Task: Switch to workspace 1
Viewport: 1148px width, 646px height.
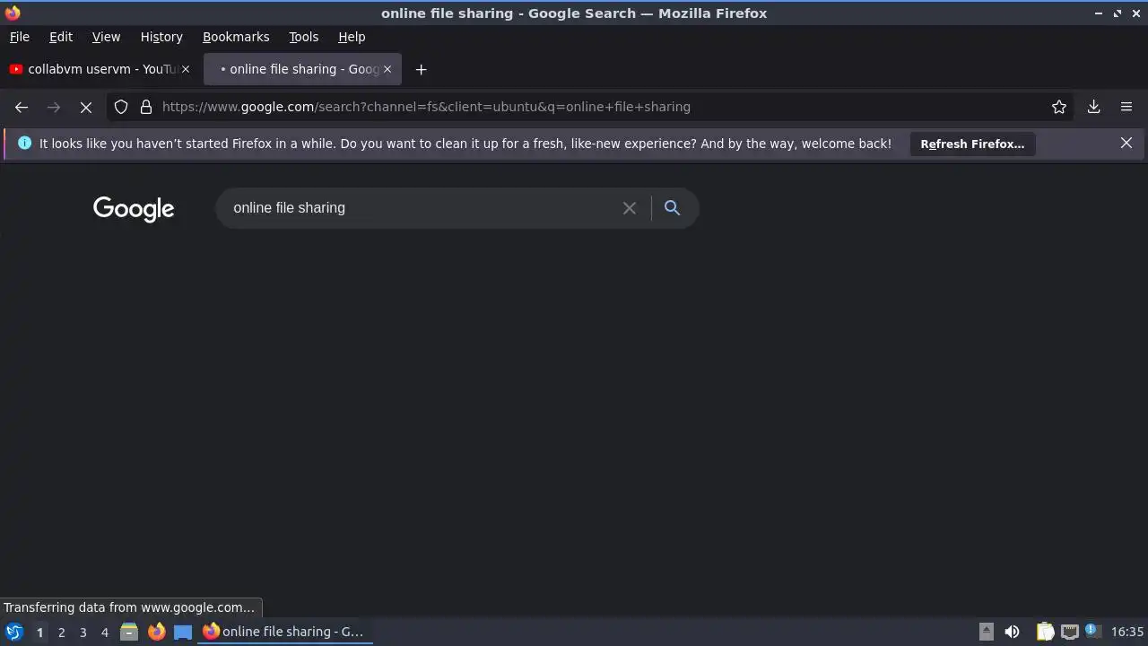Action: pyautogui.click(x=39, y=633)
